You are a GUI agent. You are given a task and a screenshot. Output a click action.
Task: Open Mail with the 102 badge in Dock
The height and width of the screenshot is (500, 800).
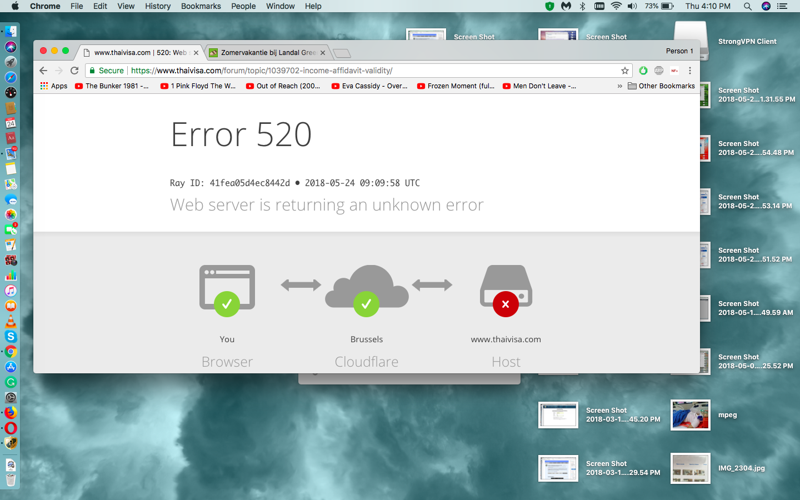tap(11, 153)
